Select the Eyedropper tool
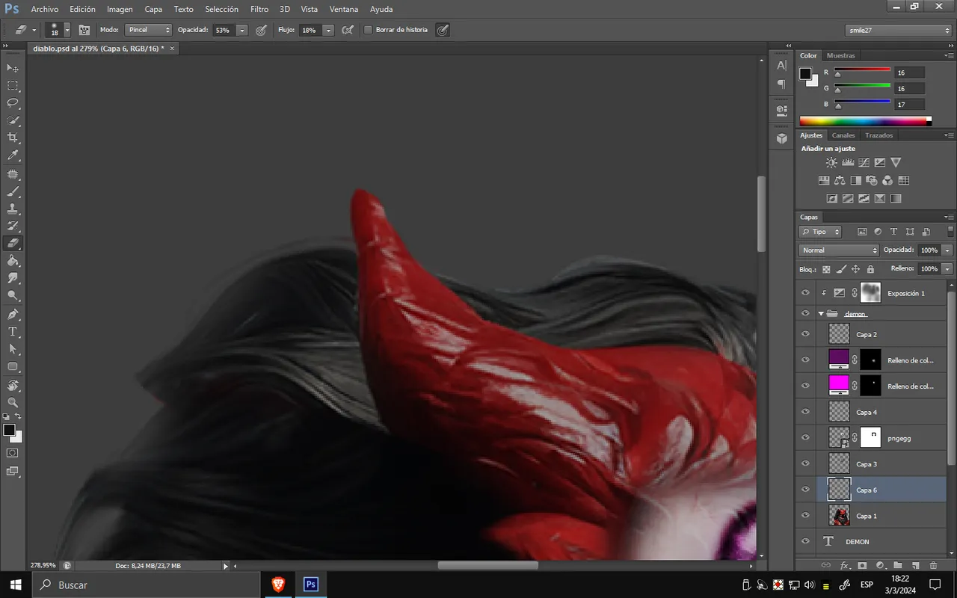957x598 pixels. pyautogui.click(x=13, y=155)
